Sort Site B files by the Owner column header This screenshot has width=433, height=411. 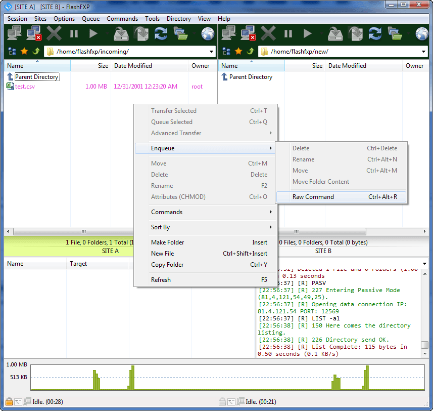(x=416, y=66)
